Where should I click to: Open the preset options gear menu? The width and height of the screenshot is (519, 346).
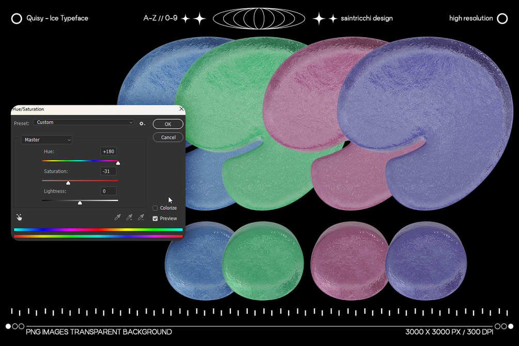pos(142,123)
